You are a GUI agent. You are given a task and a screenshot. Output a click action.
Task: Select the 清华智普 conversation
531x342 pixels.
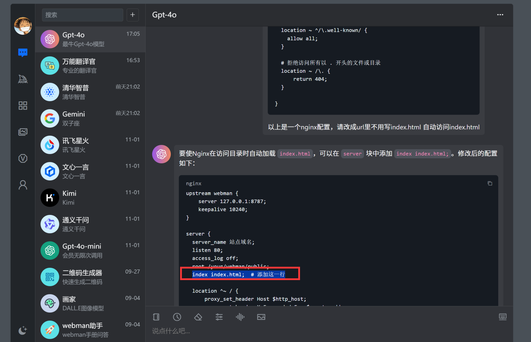(x=90, y=92)
